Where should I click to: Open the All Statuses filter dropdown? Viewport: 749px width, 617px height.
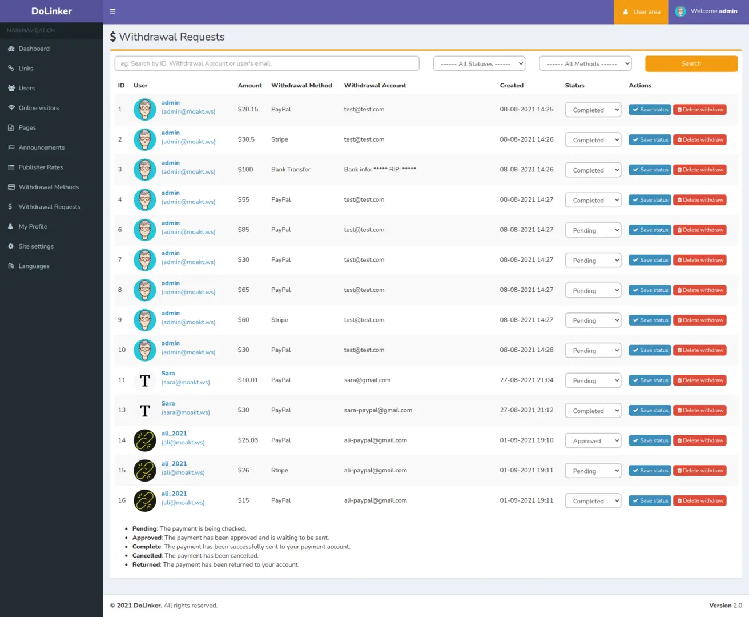479,63
